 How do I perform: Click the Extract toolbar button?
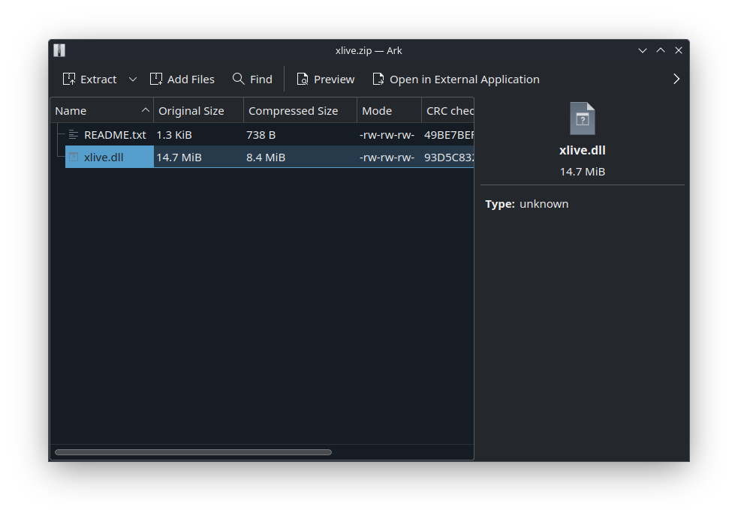(89, 79)
